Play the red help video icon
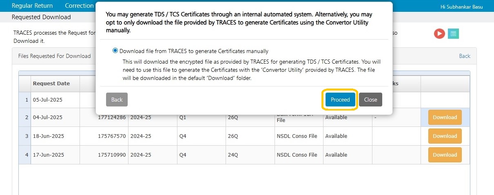494x195 pixels. [439, 33]
